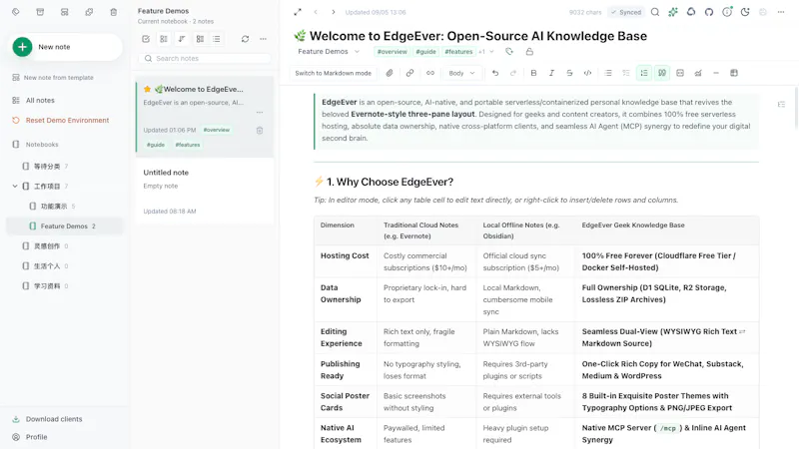The width and height of the screenshot is (799, 449).
Task: Insert a bulleted list
Action: pos(608,73)
